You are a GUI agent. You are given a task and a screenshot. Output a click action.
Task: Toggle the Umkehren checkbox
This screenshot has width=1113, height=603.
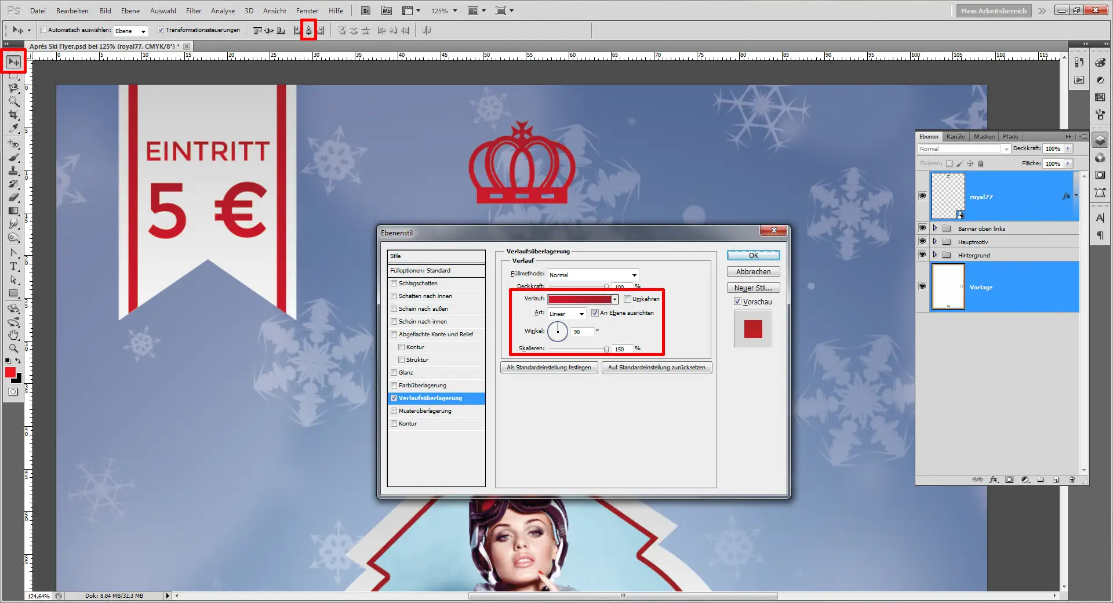coord(627,299)
